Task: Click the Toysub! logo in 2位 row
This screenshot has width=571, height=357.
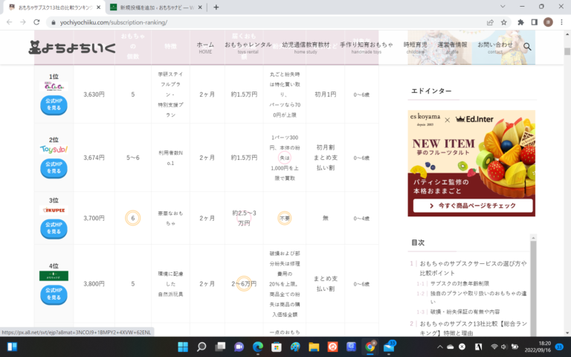Action: [x=54, y=149]
